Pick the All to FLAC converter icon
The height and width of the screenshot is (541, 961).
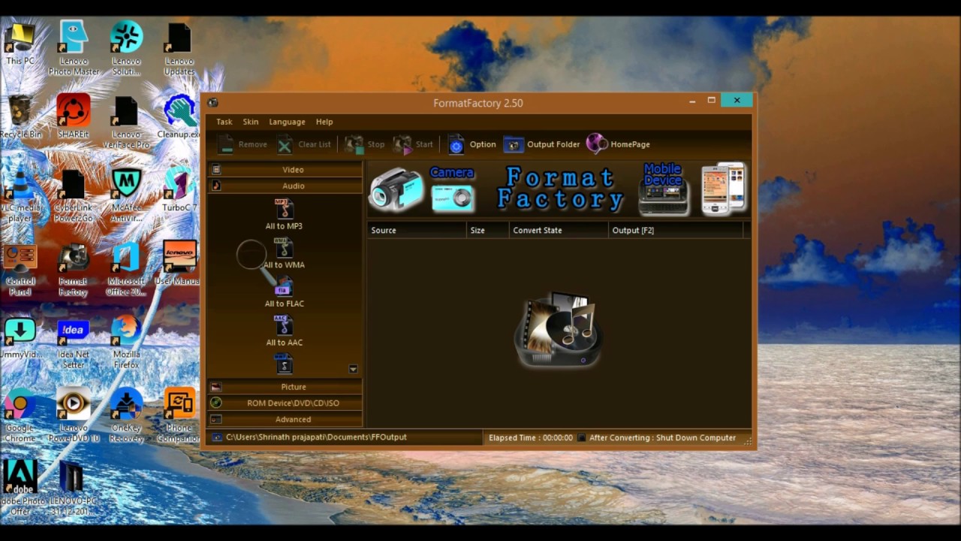click(283, 287)
